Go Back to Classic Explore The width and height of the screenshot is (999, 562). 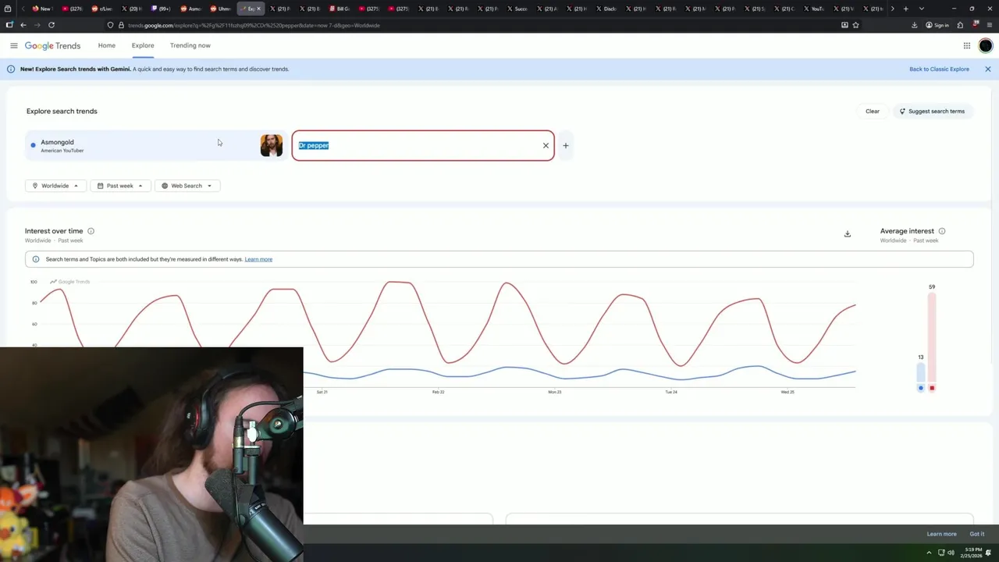click(939, 69)
